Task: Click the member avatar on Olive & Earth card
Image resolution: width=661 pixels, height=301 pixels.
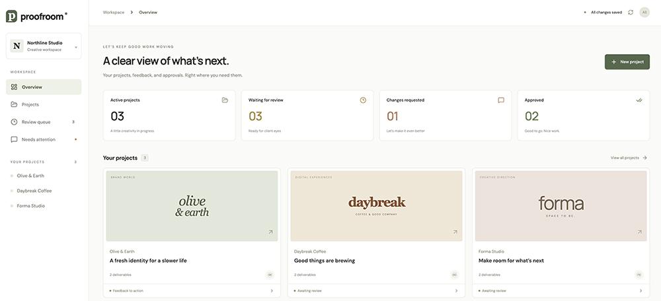Action: click(270, 275)
